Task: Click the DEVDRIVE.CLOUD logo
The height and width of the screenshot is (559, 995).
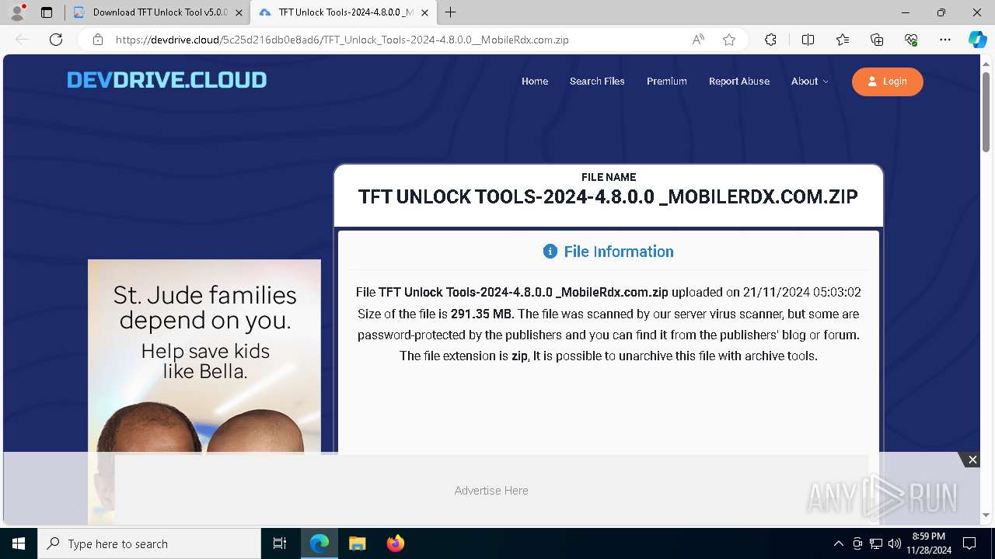Action: (166, 80)
